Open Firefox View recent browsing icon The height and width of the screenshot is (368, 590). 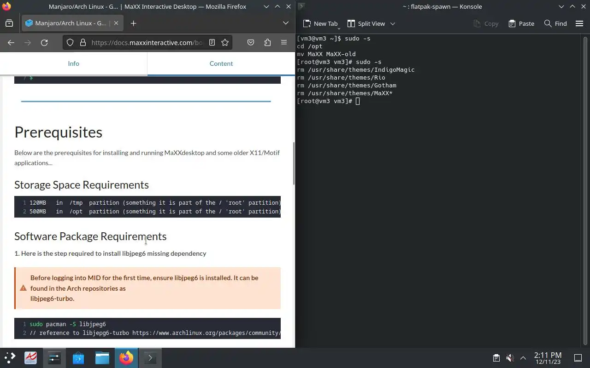tap(9, 23)
